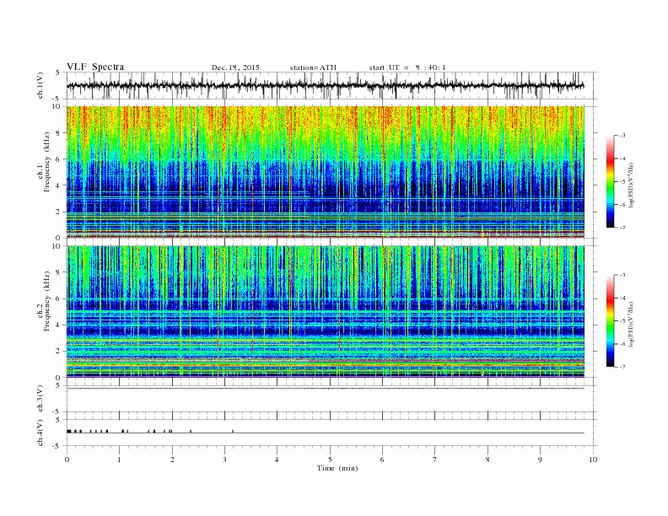Click inside the ch.1 spectrogram panel
Image resolution: width=668 pixels, height=516 pixels.
click(x=326, y=172)
